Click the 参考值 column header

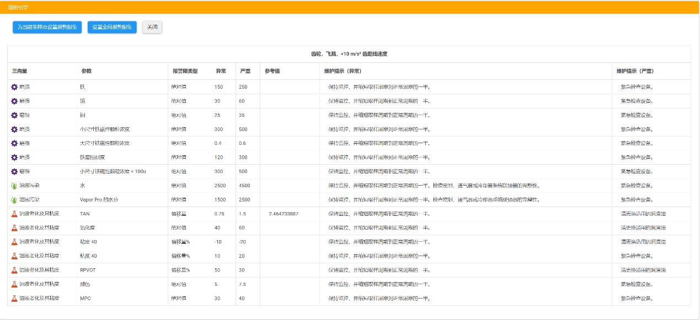click(273, 71)
